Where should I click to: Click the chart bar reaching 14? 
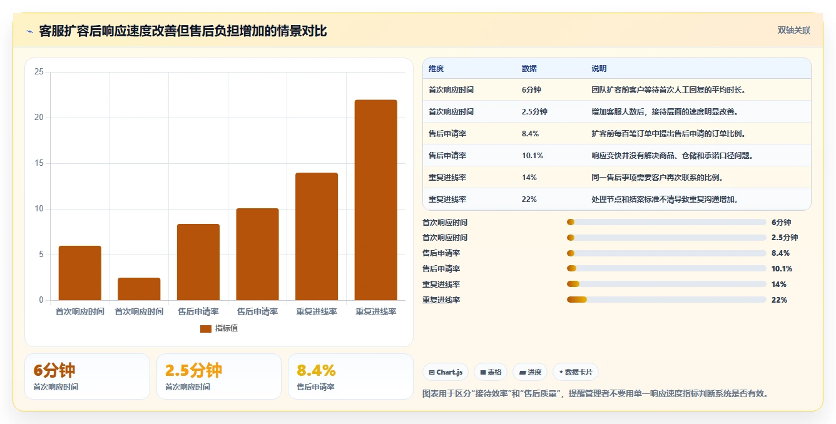point(317,236)
